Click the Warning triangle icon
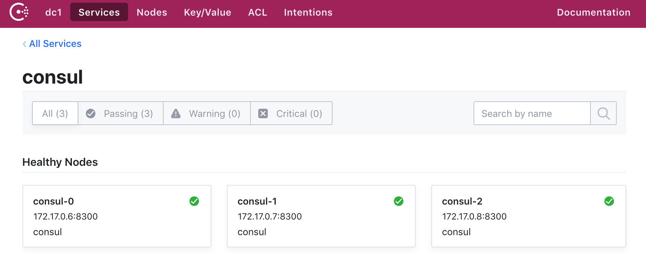The image size is (646, 263). pos(176,113)
